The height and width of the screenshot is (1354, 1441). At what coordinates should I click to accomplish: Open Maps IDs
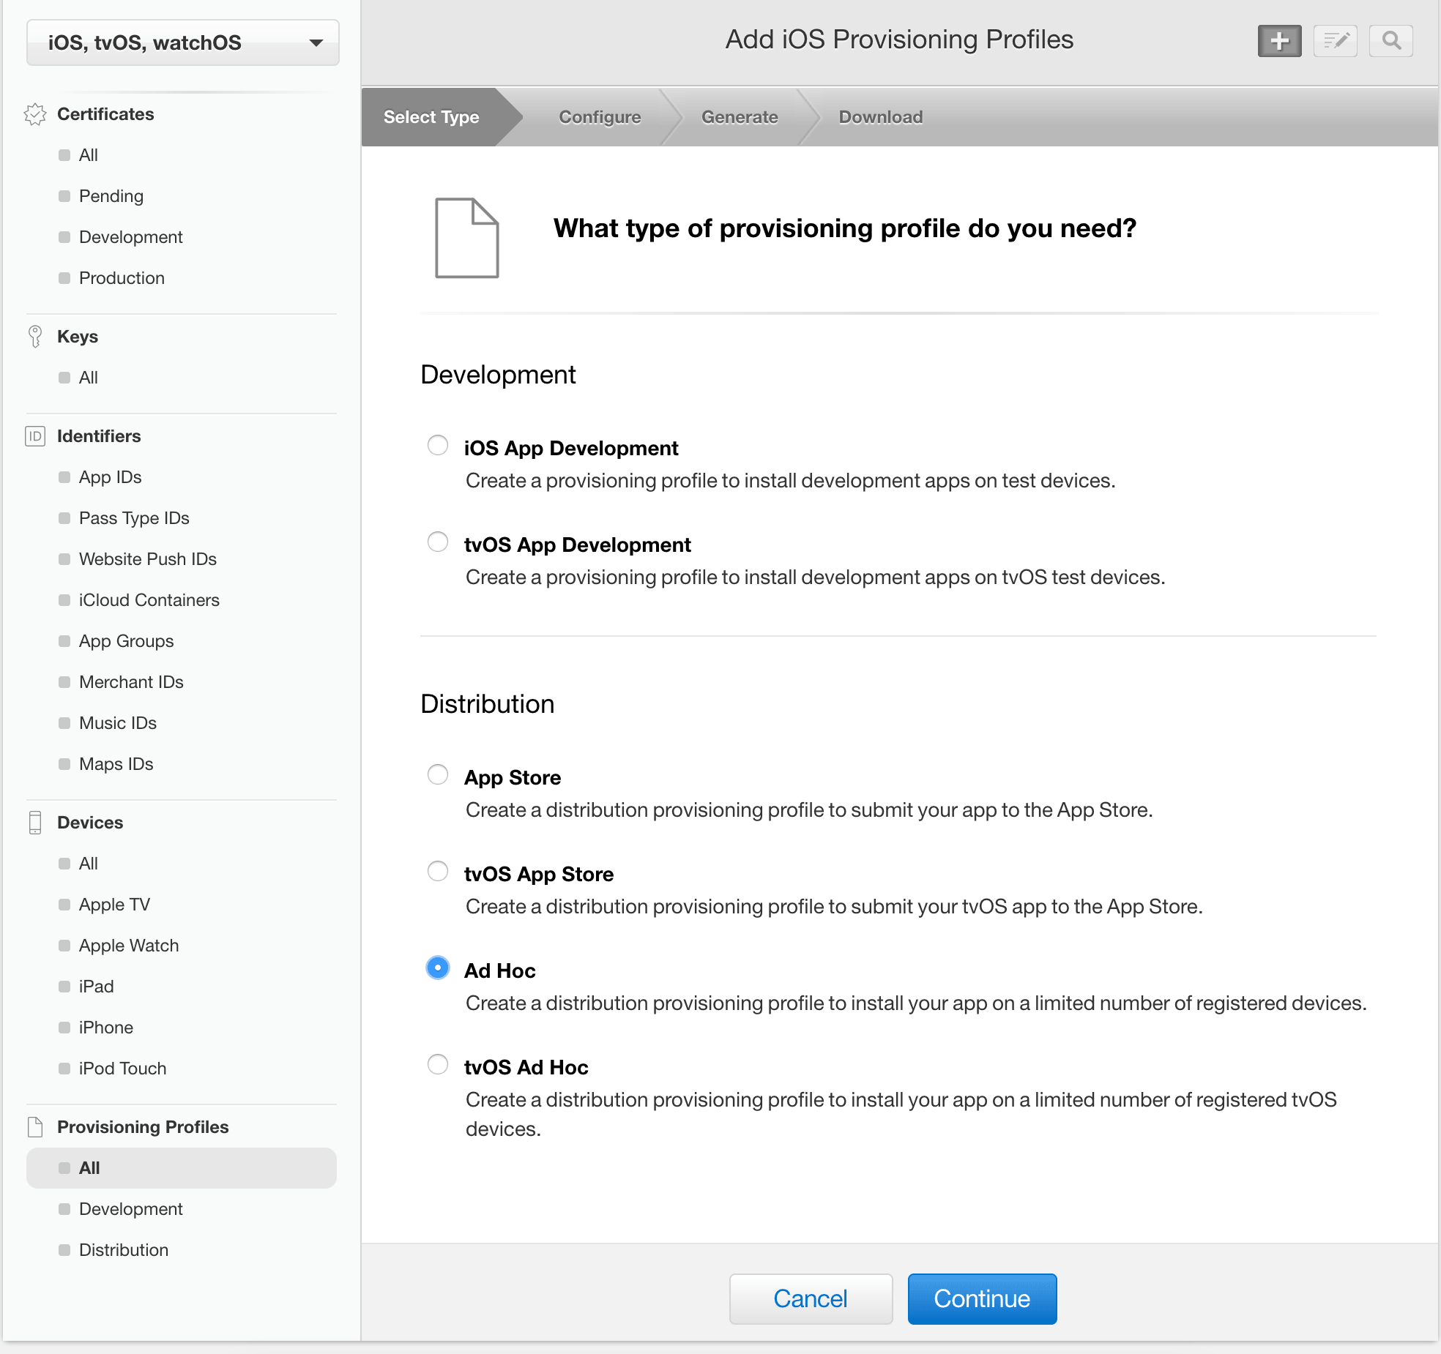(116, 764)
